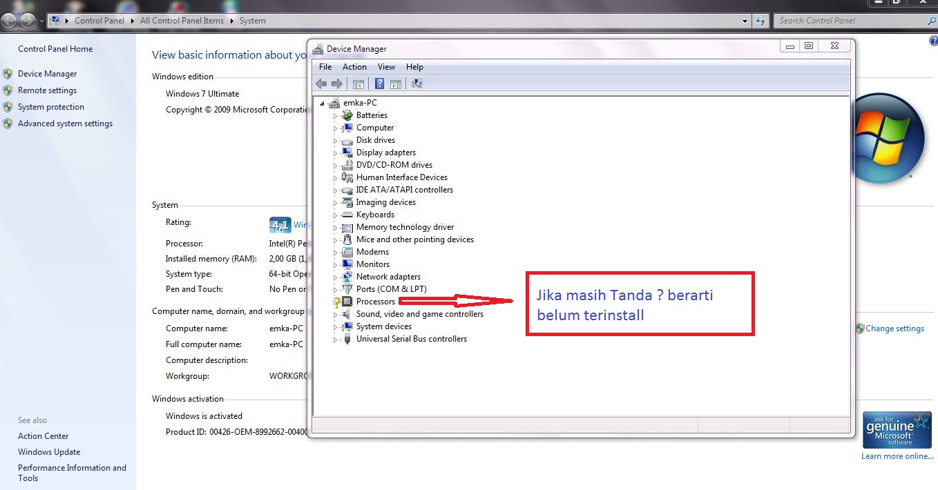938x490 pixels.
Task: Select the emka-PC label in device tree
Action: 360,103
